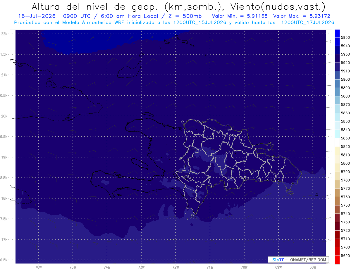Click the legend value '5720'
This screenshot has height=271, width=351.
tap(345, 230)
